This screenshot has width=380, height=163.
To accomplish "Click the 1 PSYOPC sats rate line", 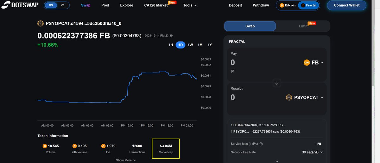I will 265,131.
